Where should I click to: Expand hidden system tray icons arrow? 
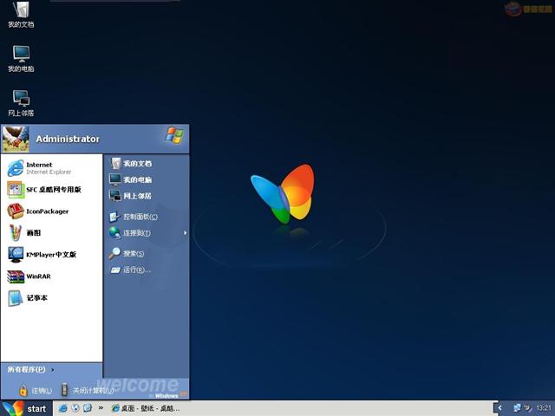(x=499, y=408)
